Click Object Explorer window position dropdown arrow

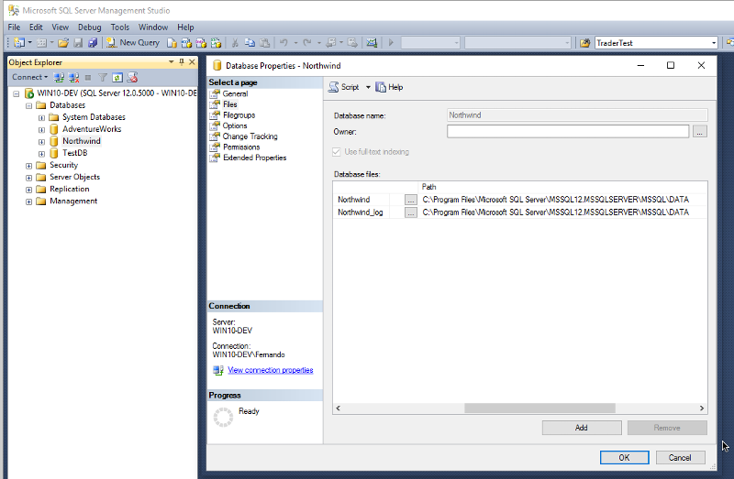click(171, 61)
